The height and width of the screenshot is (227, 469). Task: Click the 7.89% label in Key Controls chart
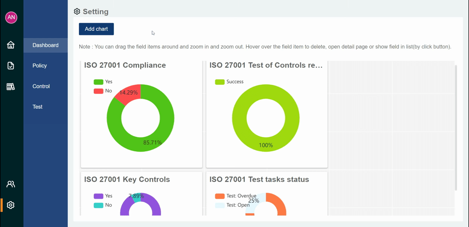pos(136,196)
